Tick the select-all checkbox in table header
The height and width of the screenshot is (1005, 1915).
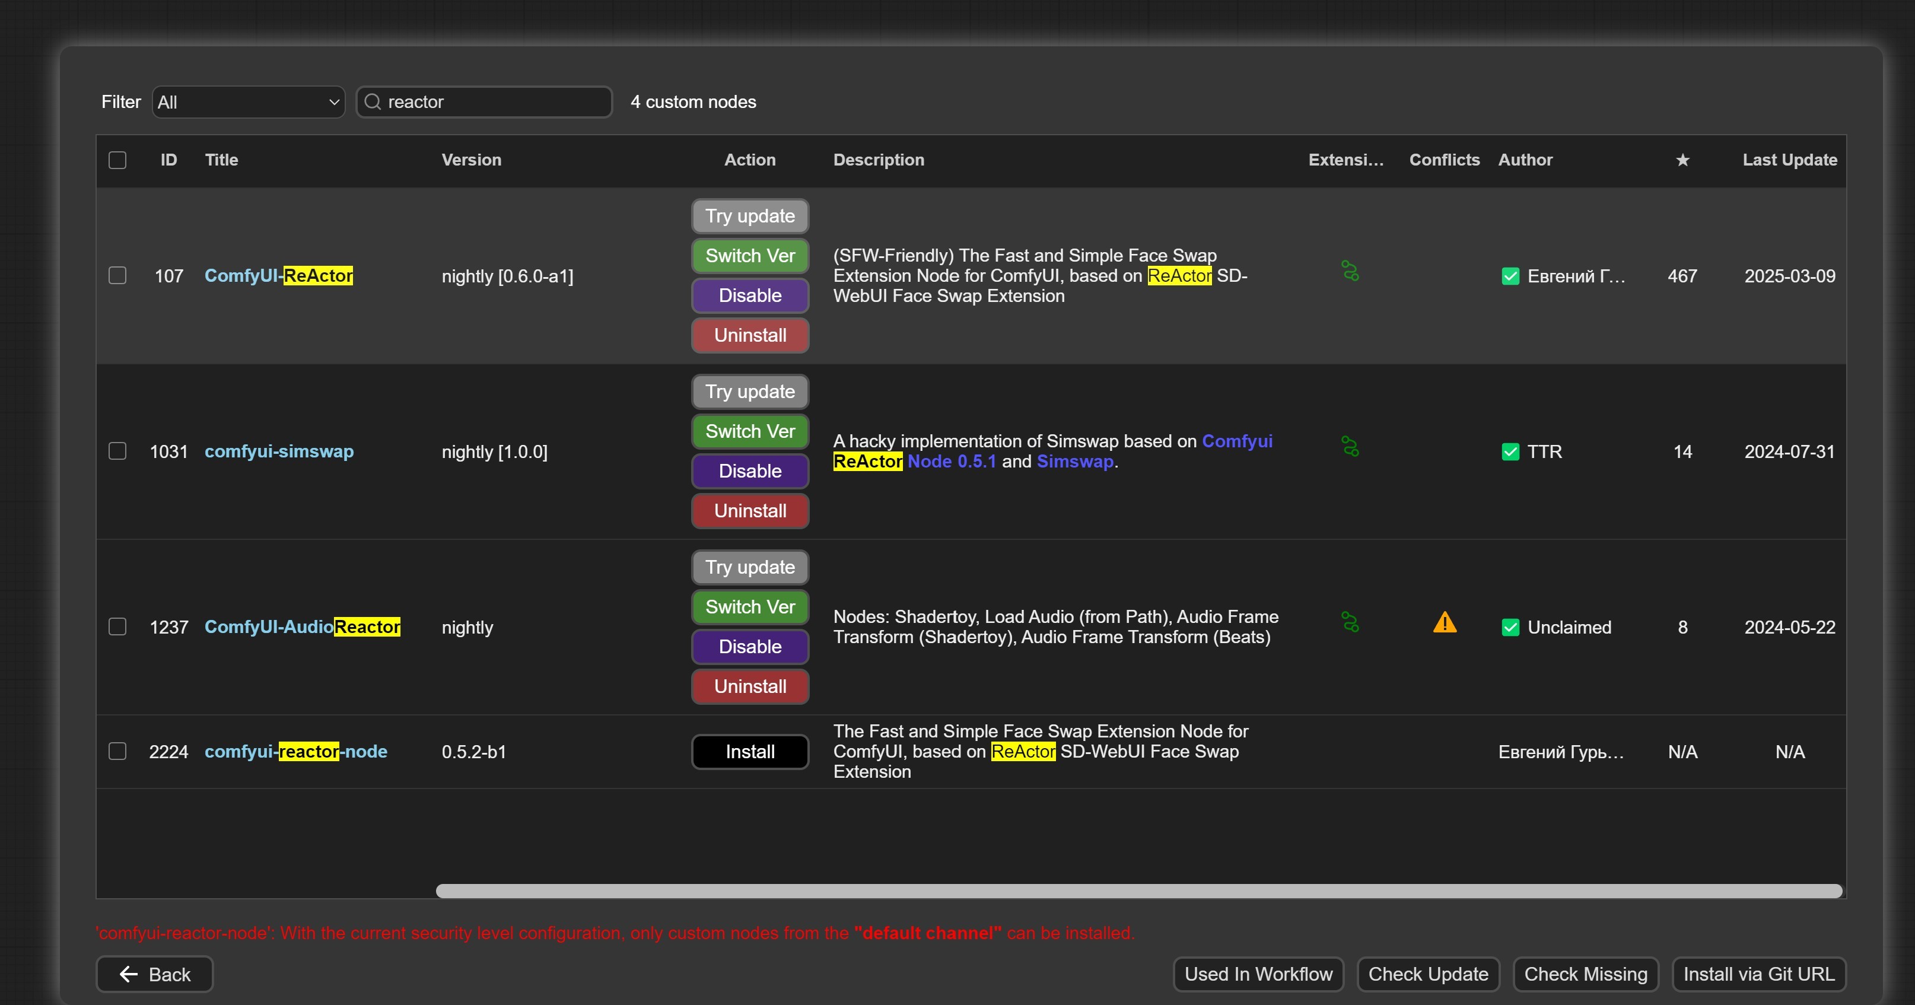[117, 160]
